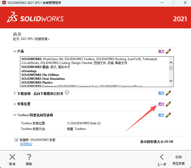Viewport: 191px width, 168px height.
Task: Click the 摘要 heading
Action: [17, 34]
